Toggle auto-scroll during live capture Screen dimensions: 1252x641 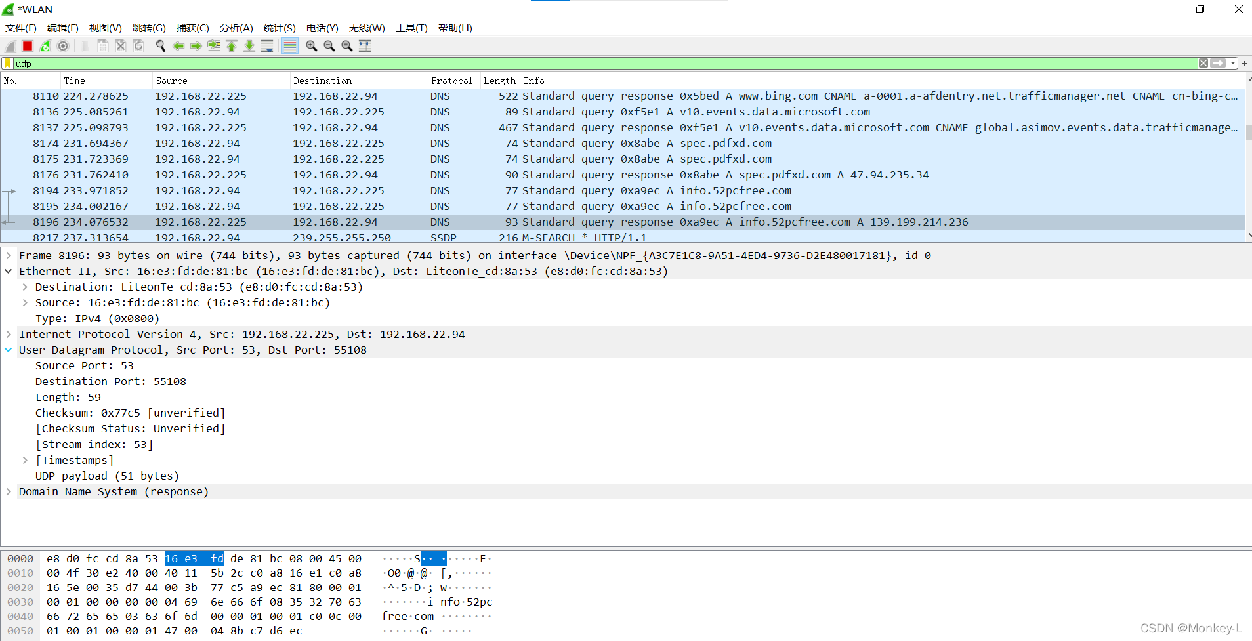click(x=267, y=46)
